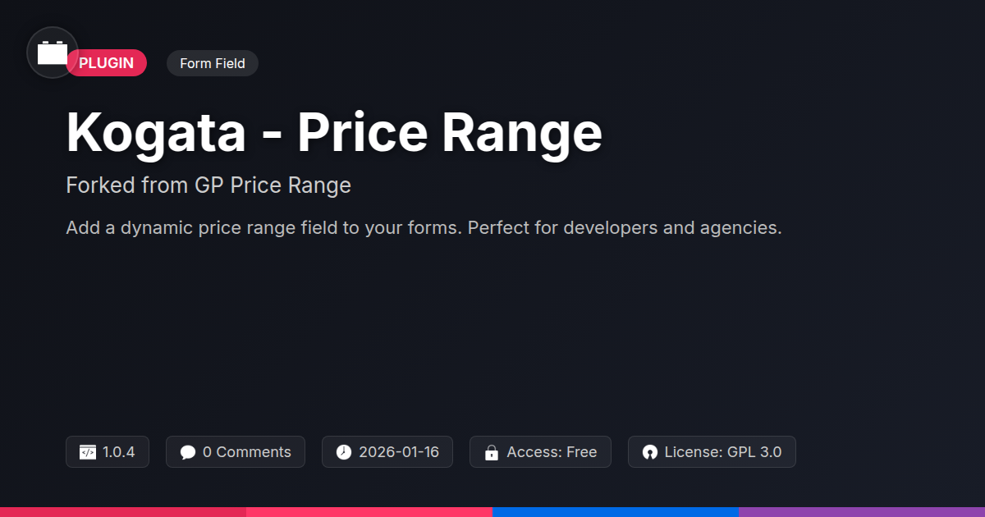985x517 pixels.
Task: Click the clock icon beside the date
Action: click(x=344, y=452)
